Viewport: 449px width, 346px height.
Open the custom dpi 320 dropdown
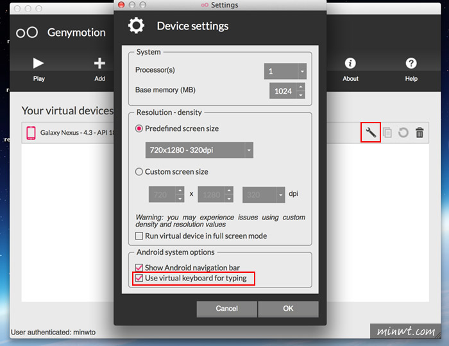tap(264, 195)
